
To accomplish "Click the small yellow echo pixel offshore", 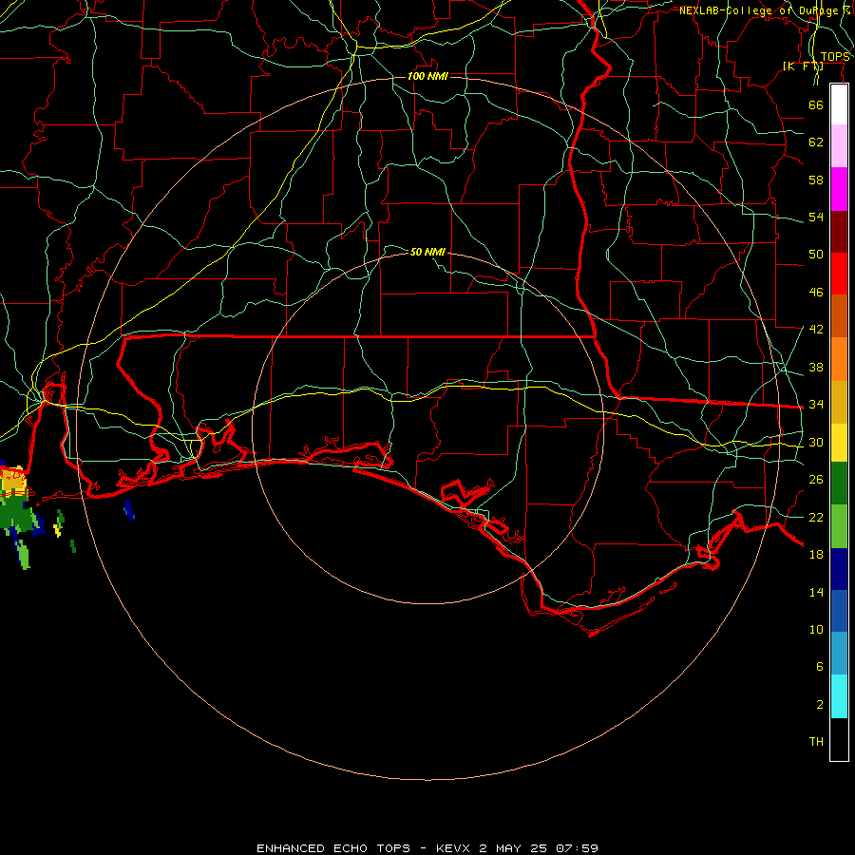I will 57,530.
